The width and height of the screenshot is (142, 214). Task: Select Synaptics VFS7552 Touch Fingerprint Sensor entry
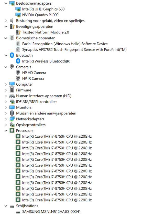pos(74,50)
